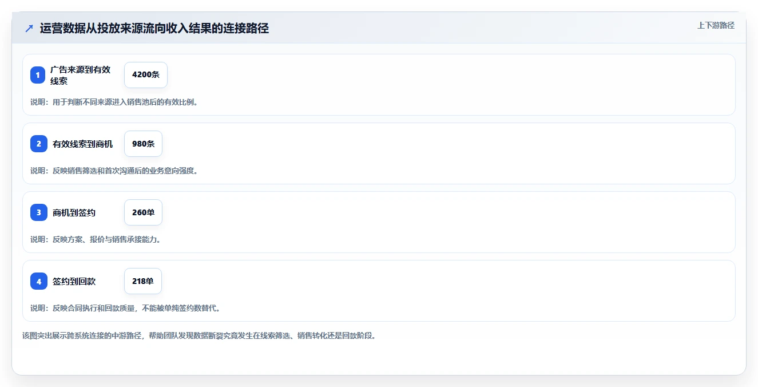Click the 980条 value chip
The width and height of the screenshot is (758, 387).
pyautogui.click(x=143, y=144)
